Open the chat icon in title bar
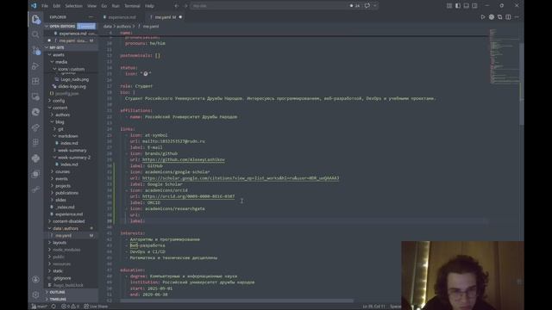The image size is (552, 310). [x=367, y=6]
